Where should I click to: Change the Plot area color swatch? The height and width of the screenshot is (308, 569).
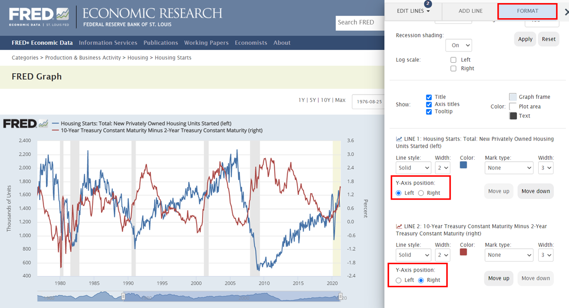click(513, 107)
